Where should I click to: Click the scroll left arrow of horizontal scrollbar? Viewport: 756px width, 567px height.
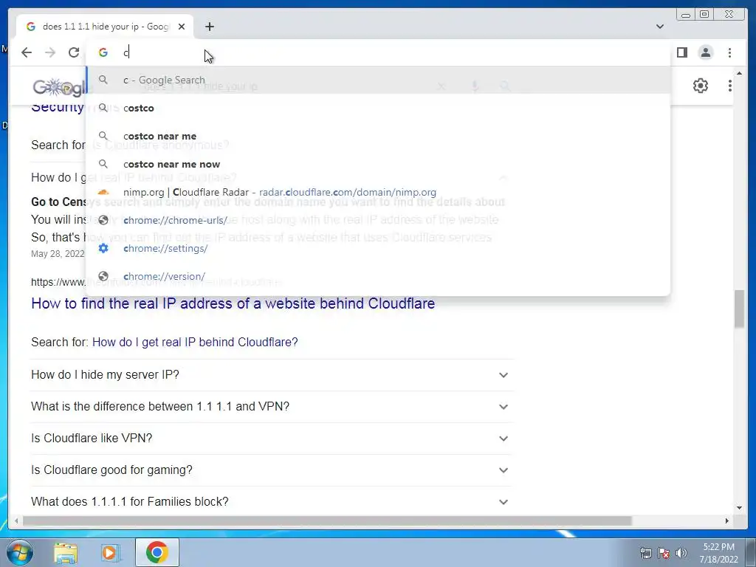16,520
